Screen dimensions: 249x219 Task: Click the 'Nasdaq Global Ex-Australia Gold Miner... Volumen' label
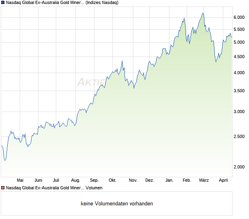[x=54, y=188]
